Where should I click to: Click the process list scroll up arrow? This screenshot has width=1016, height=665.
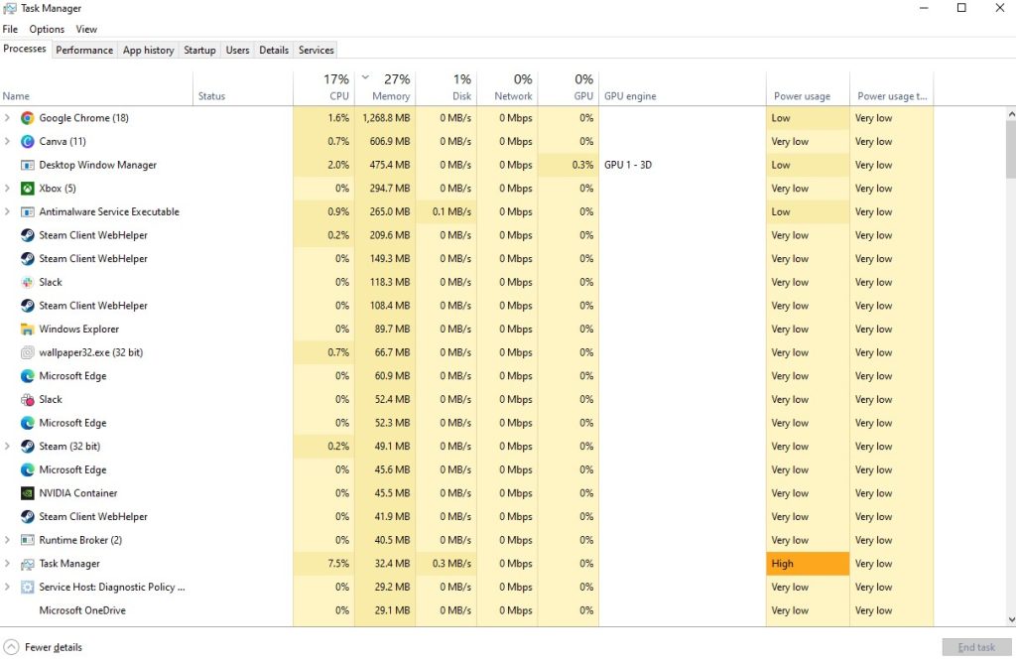[x=1011, y=114]
